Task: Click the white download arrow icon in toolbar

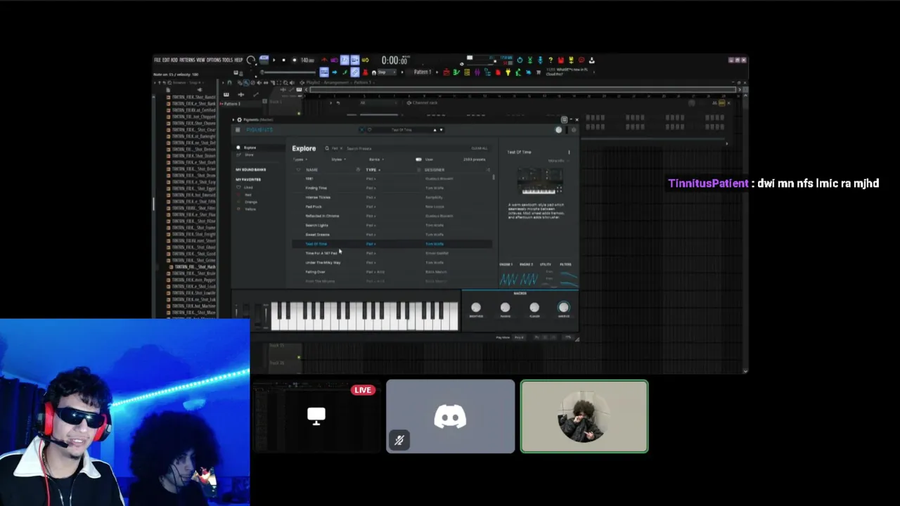Action: click(591, 60)
